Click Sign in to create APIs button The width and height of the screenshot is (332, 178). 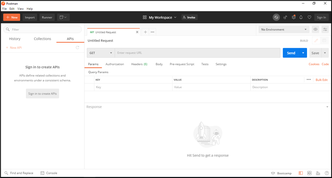pos(42,94)
